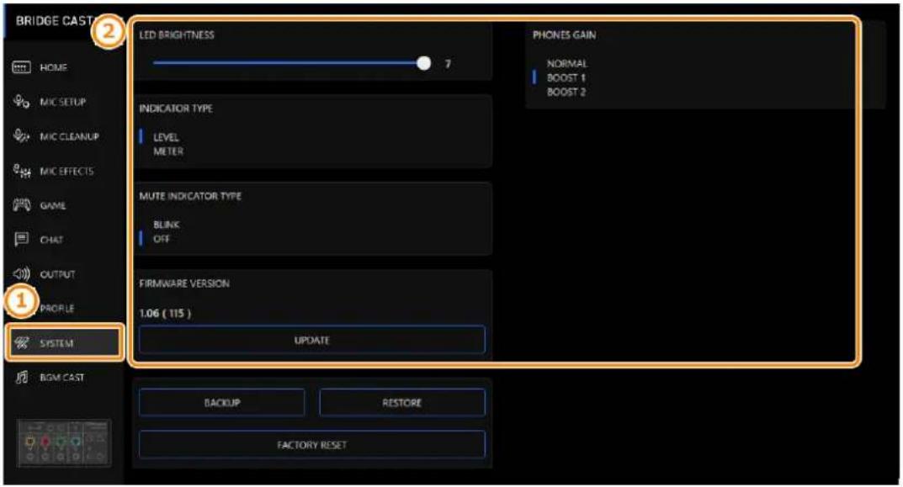Viewport: 903px width, 487px height.
Task: Click the Bridge Cast device thumbnail image
Action: (x=64, y=443)
